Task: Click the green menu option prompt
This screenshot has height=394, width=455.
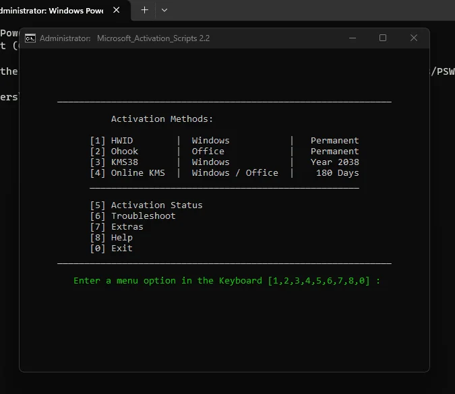Action: tap(227, 281)
